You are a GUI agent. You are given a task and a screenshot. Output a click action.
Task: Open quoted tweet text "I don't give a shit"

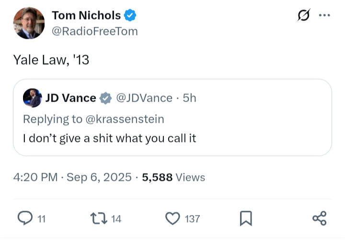click(109, 138)
